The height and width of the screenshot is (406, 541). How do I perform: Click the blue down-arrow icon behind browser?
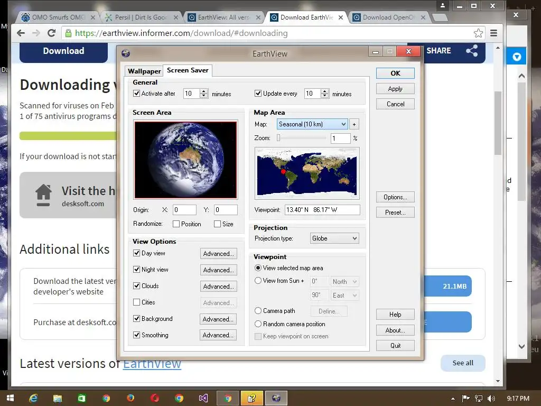(517, 56)
